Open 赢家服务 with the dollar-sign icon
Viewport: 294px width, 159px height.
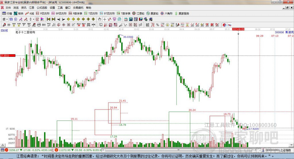tap(182, 13)
